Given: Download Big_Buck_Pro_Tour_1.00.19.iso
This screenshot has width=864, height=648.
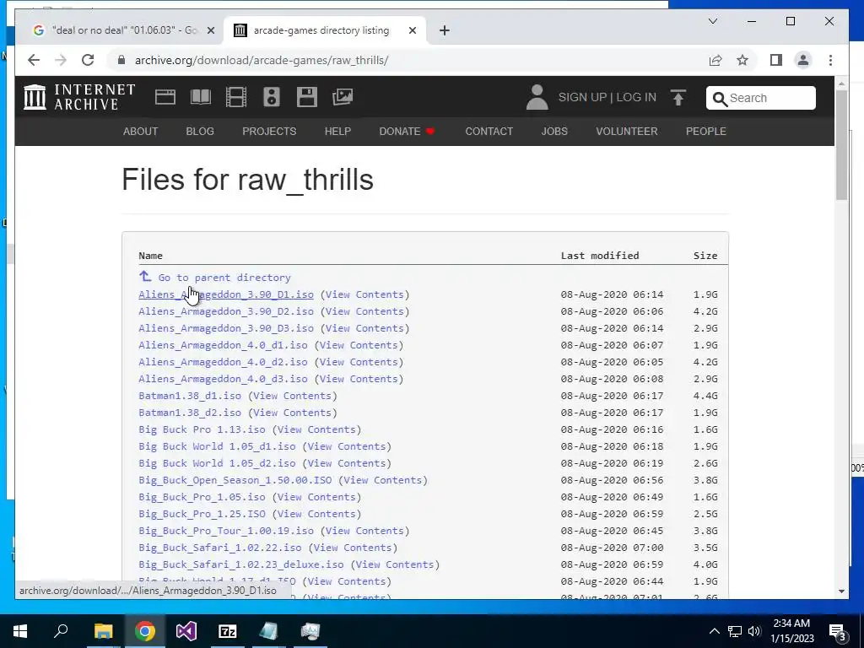Looking at the screenshot, I should (226, 531).
